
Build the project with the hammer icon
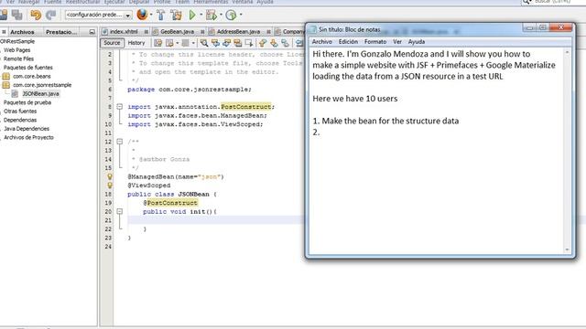click(161, 15)
